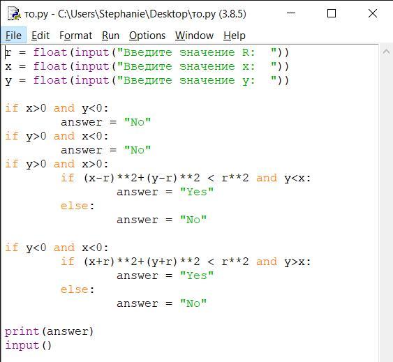Close the то.py editor window
This screenshot has width=393, height=362.
373,13
